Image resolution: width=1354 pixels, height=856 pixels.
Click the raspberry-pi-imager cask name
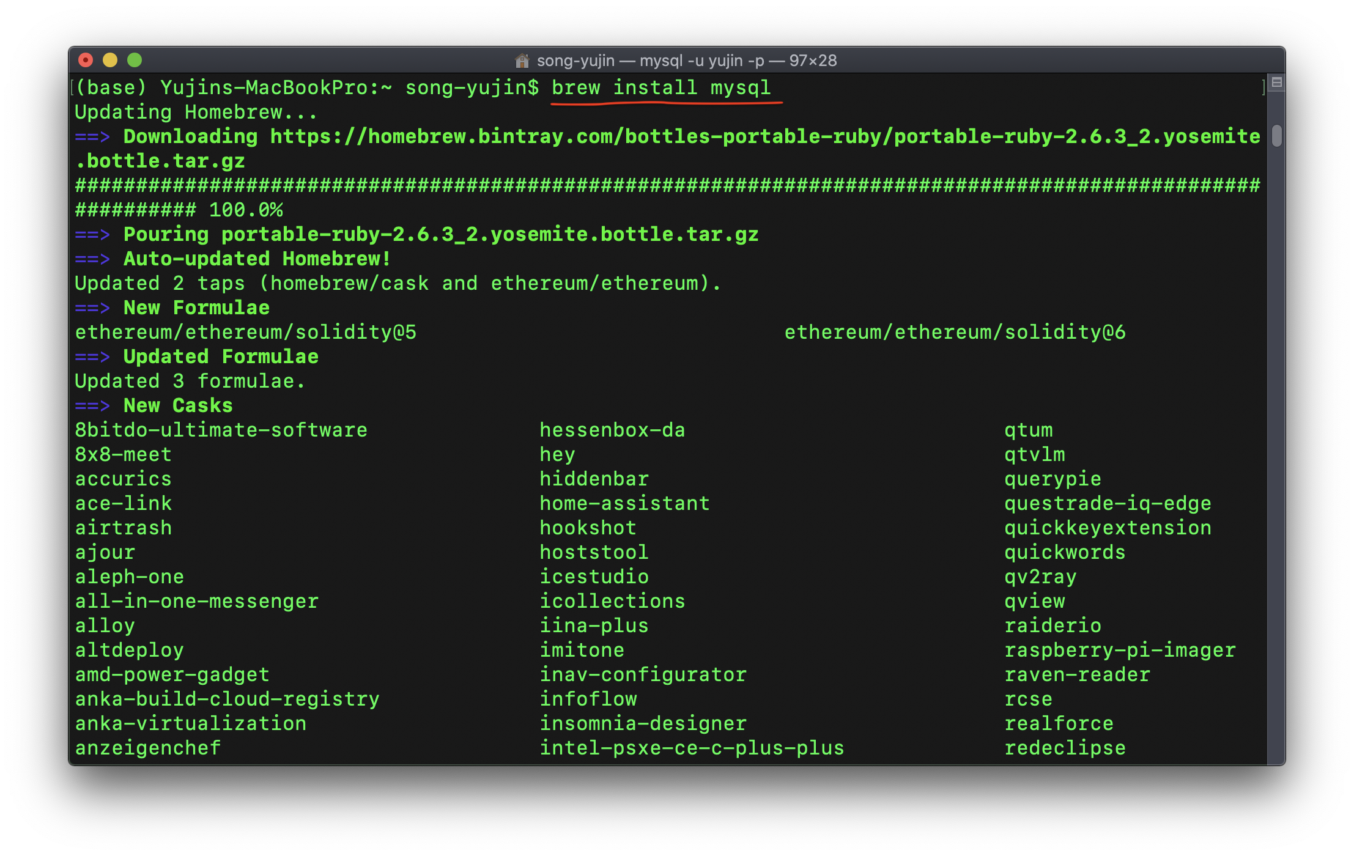coord(1119,651)
